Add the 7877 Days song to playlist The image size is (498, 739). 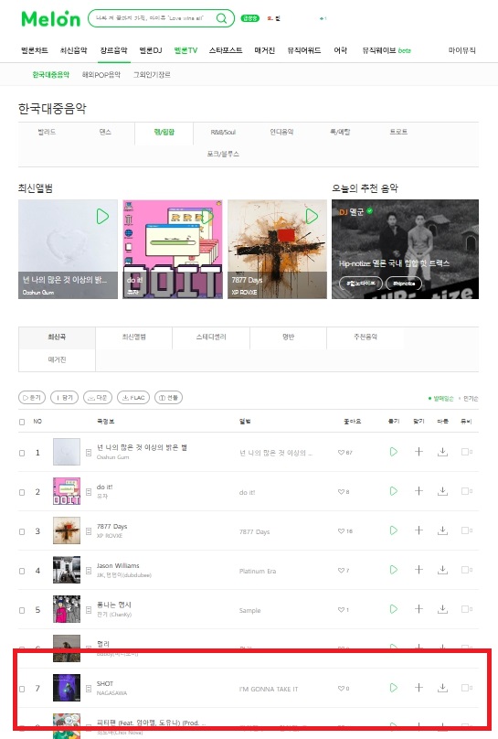click(419, 530)
